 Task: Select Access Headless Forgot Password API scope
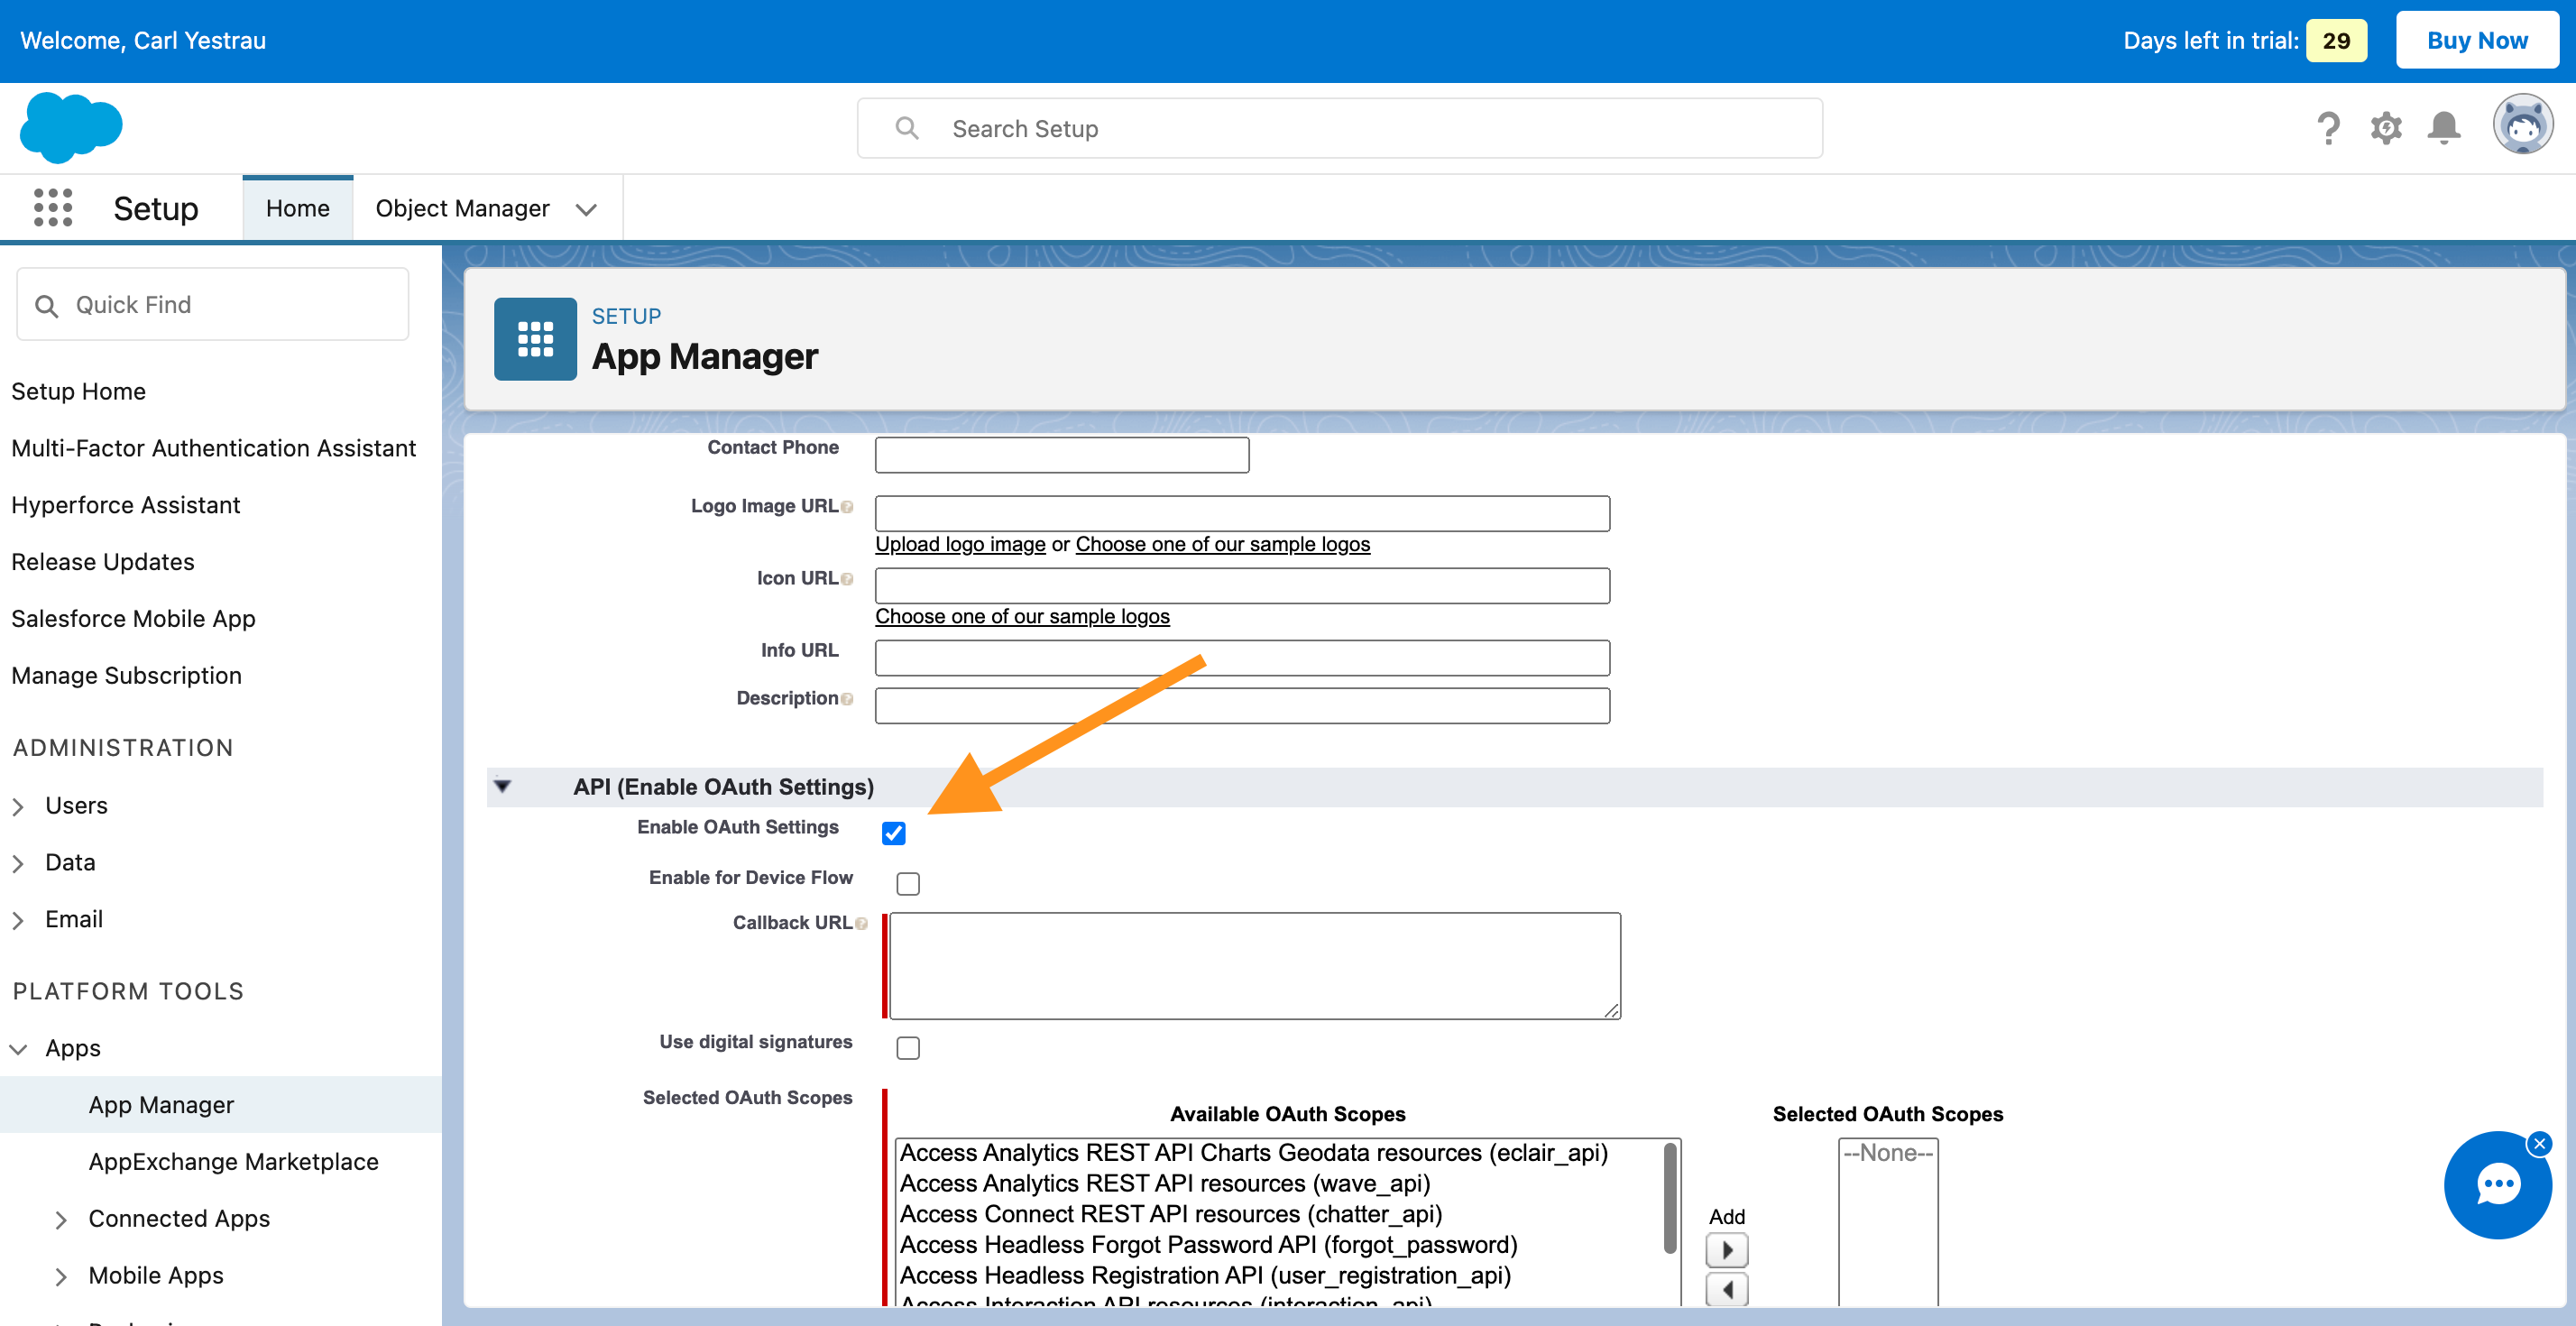click(x=1208, y=1246)
